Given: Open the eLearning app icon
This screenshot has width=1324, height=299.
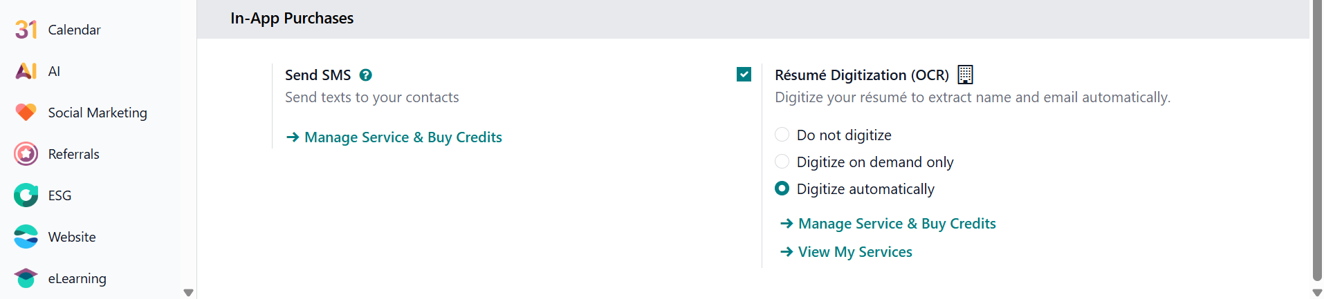Looking at the screenshot, I should point(26,278).
